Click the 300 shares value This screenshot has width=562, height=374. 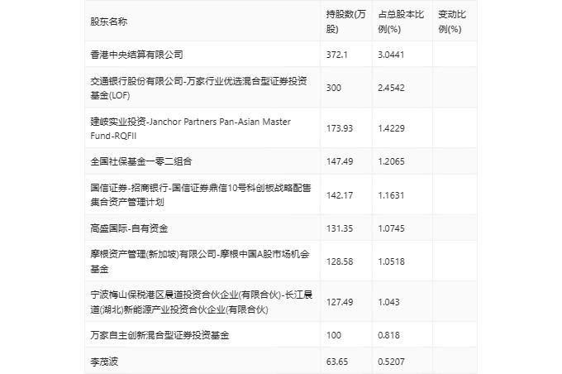point(334,88)
